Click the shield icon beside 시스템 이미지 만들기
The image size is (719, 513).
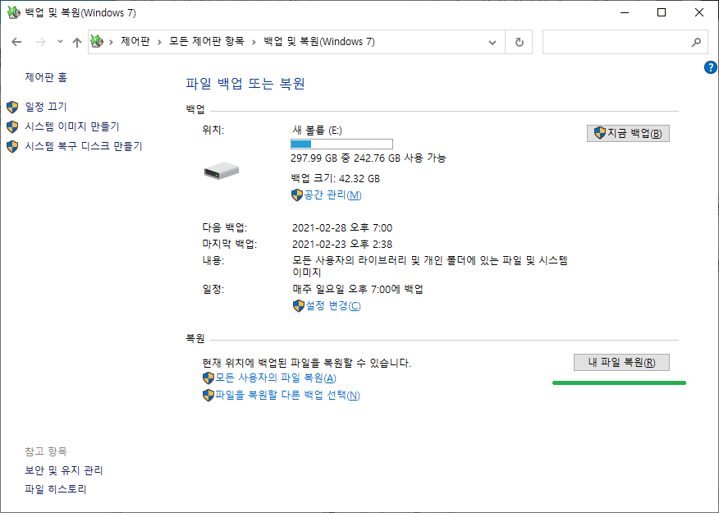(x=12, y=126)
